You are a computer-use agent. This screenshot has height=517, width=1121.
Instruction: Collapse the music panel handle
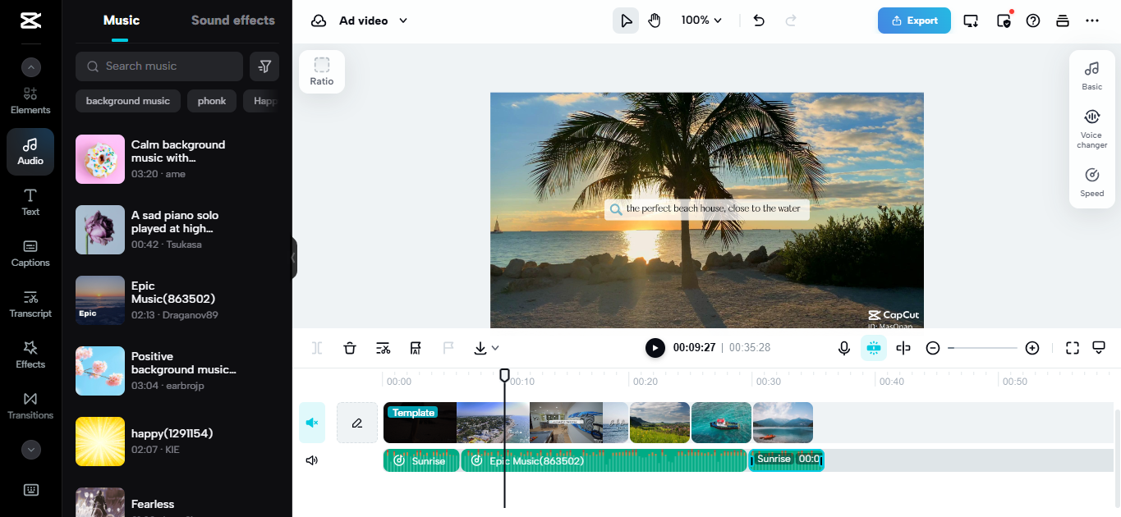point(294,258)
